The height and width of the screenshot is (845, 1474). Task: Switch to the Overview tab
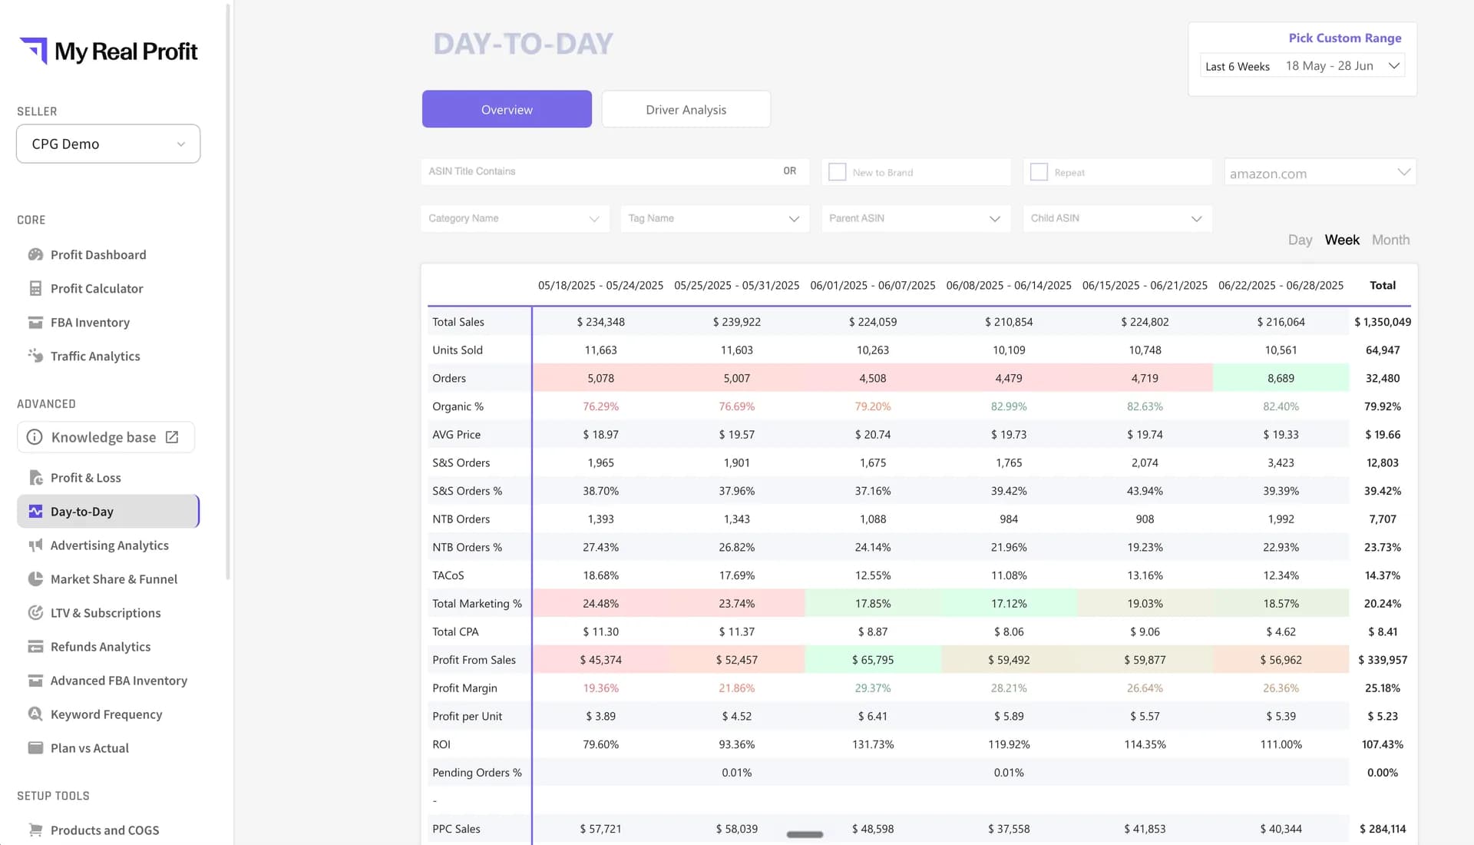point(507,109)
